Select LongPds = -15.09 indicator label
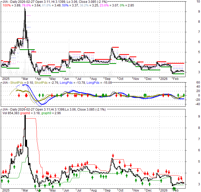The image size is (201, 192). 99,83
